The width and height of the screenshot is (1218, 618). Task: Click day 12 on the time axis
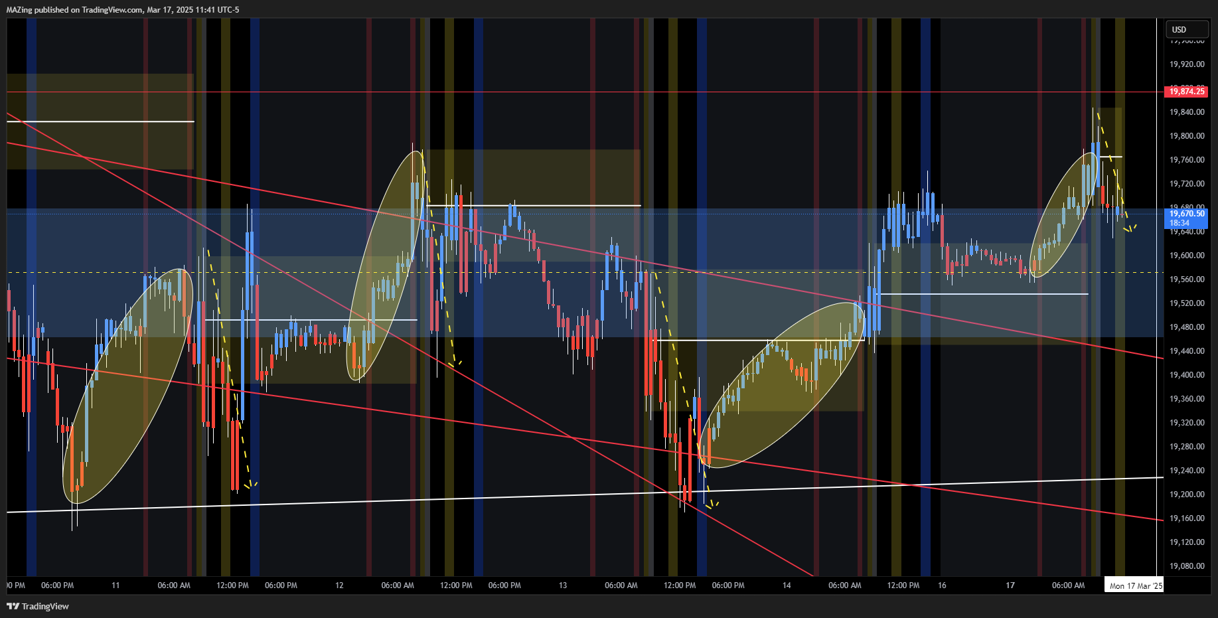[339, 585]
